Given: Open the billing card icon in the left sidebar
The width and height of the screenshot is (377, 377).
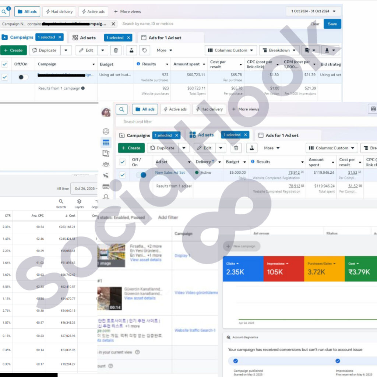Looking at the screenshot, I should pyautogui.click(x=106, y=187).
